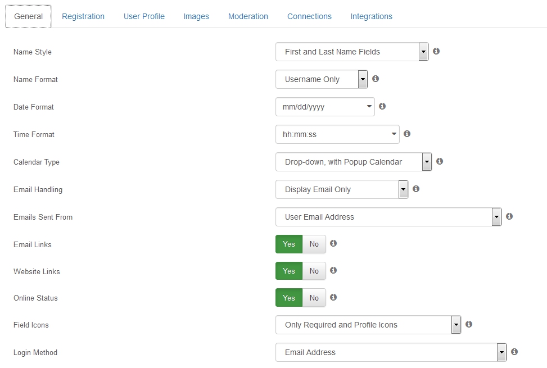Click the info icon next to Name Format
This screenshot has height=368, width=547.
376,79
